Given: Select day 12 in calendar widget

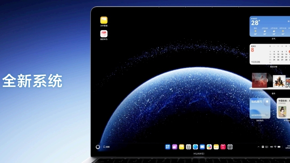Looking at the screenshot, I should [278, 54].
